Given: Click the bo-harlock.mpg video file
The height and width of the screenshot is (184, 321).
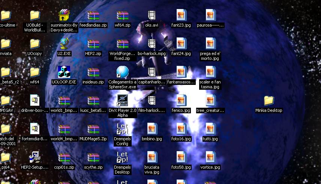Looking at the screenshot, I should click(152, 44).
